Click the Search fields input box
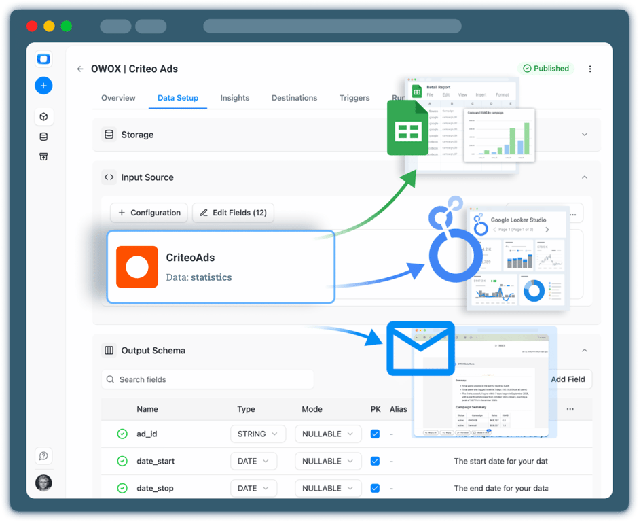This screenshot has width=639, height=522. [x=207, y=379]
